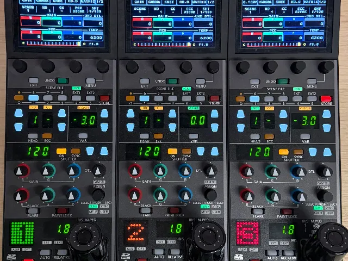Adjust blue B GAIN knob on right panel

pyautogui.click(x=299, y=172)
